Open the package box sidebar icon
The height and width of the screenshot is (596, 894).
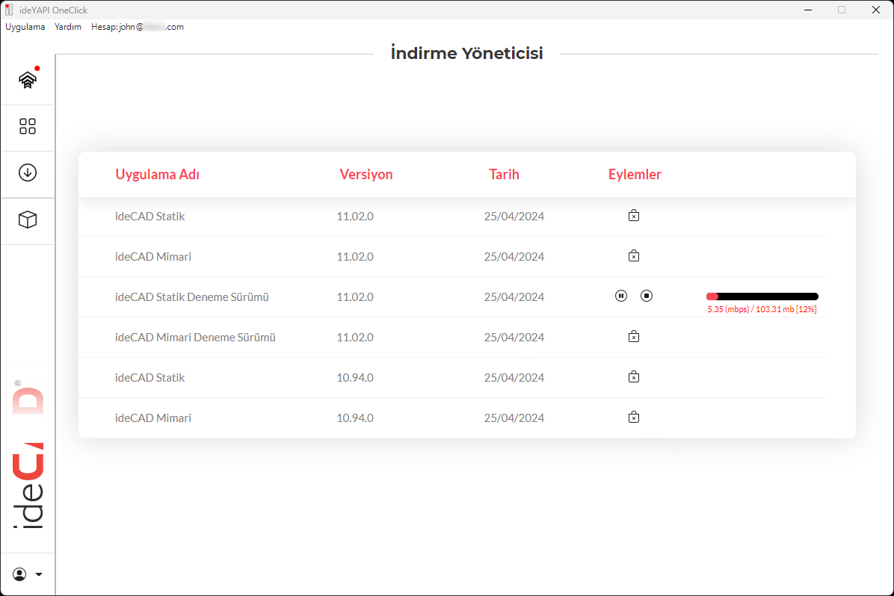[28, 220]
